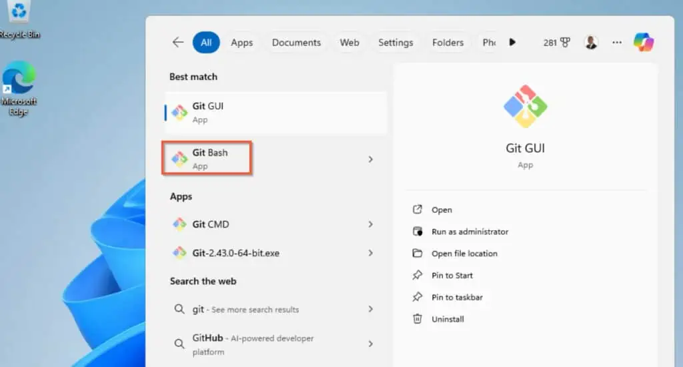
Task: Open Git-2.43.0-64-bit.exe result
Action: click(275, 253)
